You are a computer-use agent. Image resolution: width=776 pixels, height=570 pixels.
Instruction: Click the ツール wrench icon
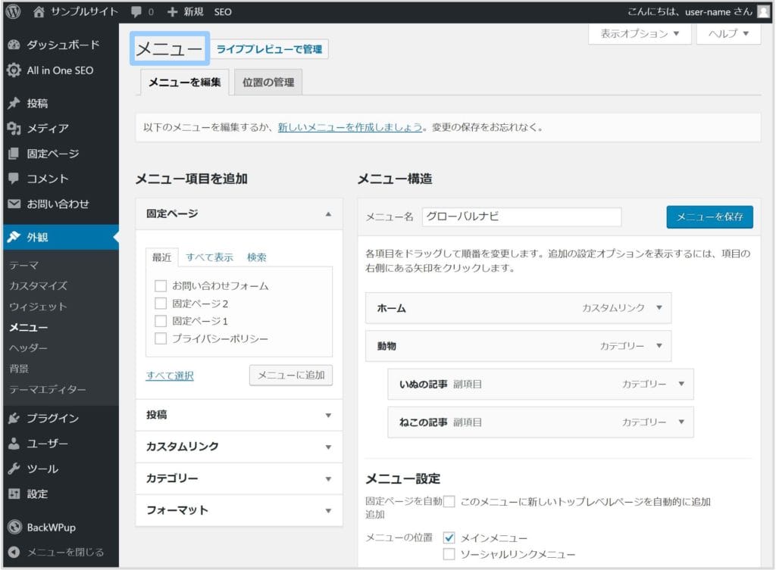coord(14,469)
